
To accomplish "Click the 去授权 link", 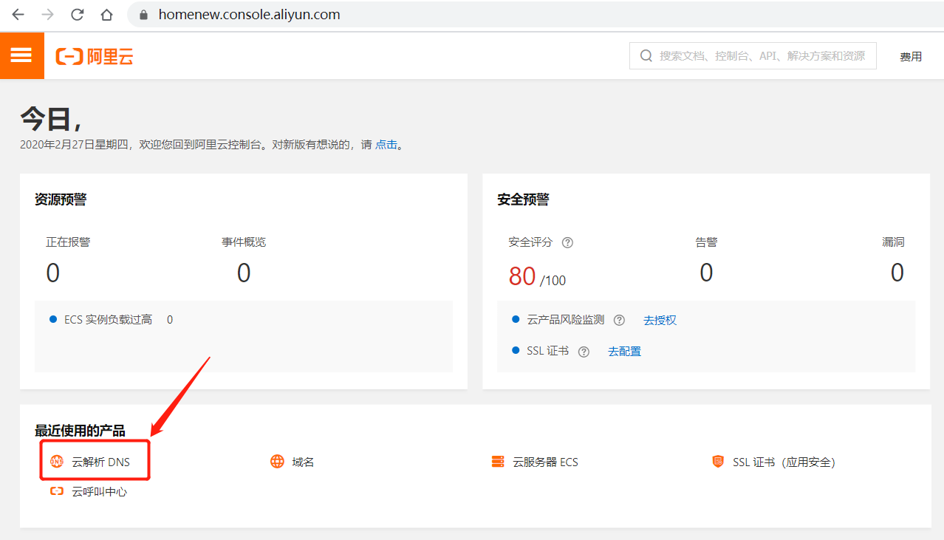I will [660, 320].
